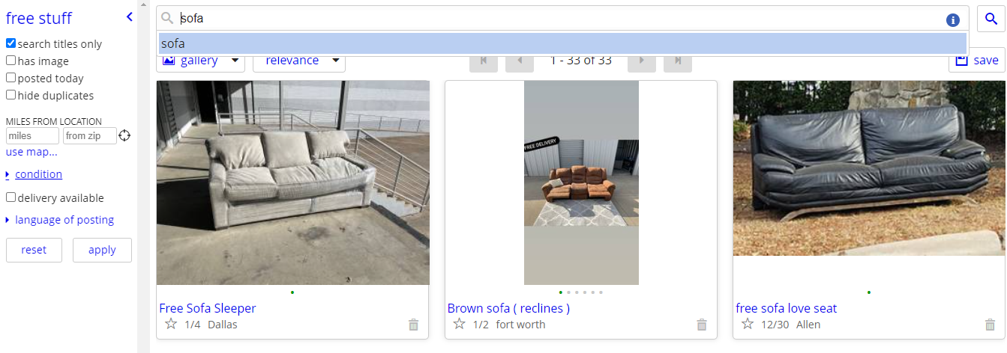This screenshot has height=353, width=1007.
Task: Collapse the sidebar with the left chevron
Action: 129,16
